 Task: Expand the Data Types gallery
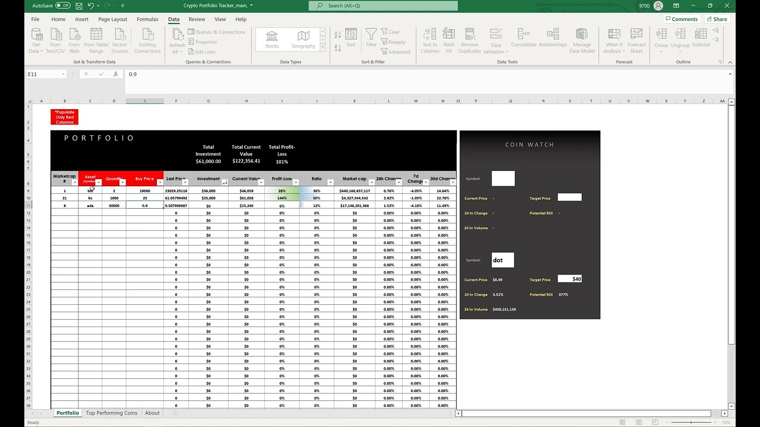[323, 47]
